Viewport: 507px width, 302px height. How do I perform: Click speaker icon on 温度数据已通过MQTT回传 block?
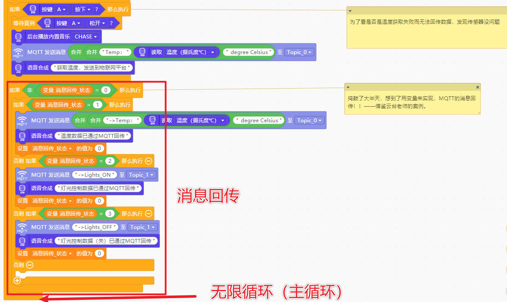coord(22,135)
